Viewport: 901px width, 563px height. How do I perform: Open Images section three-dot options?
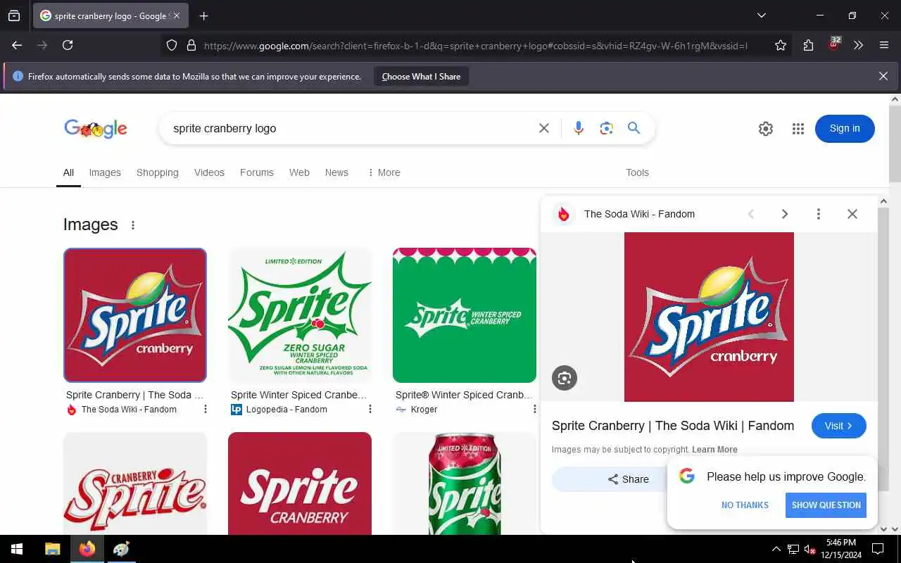(x=133, y=225)
